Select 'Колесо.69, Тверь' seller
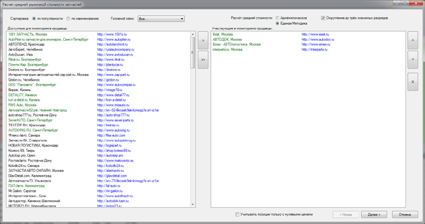425x224 pixels. pos(21,151)
